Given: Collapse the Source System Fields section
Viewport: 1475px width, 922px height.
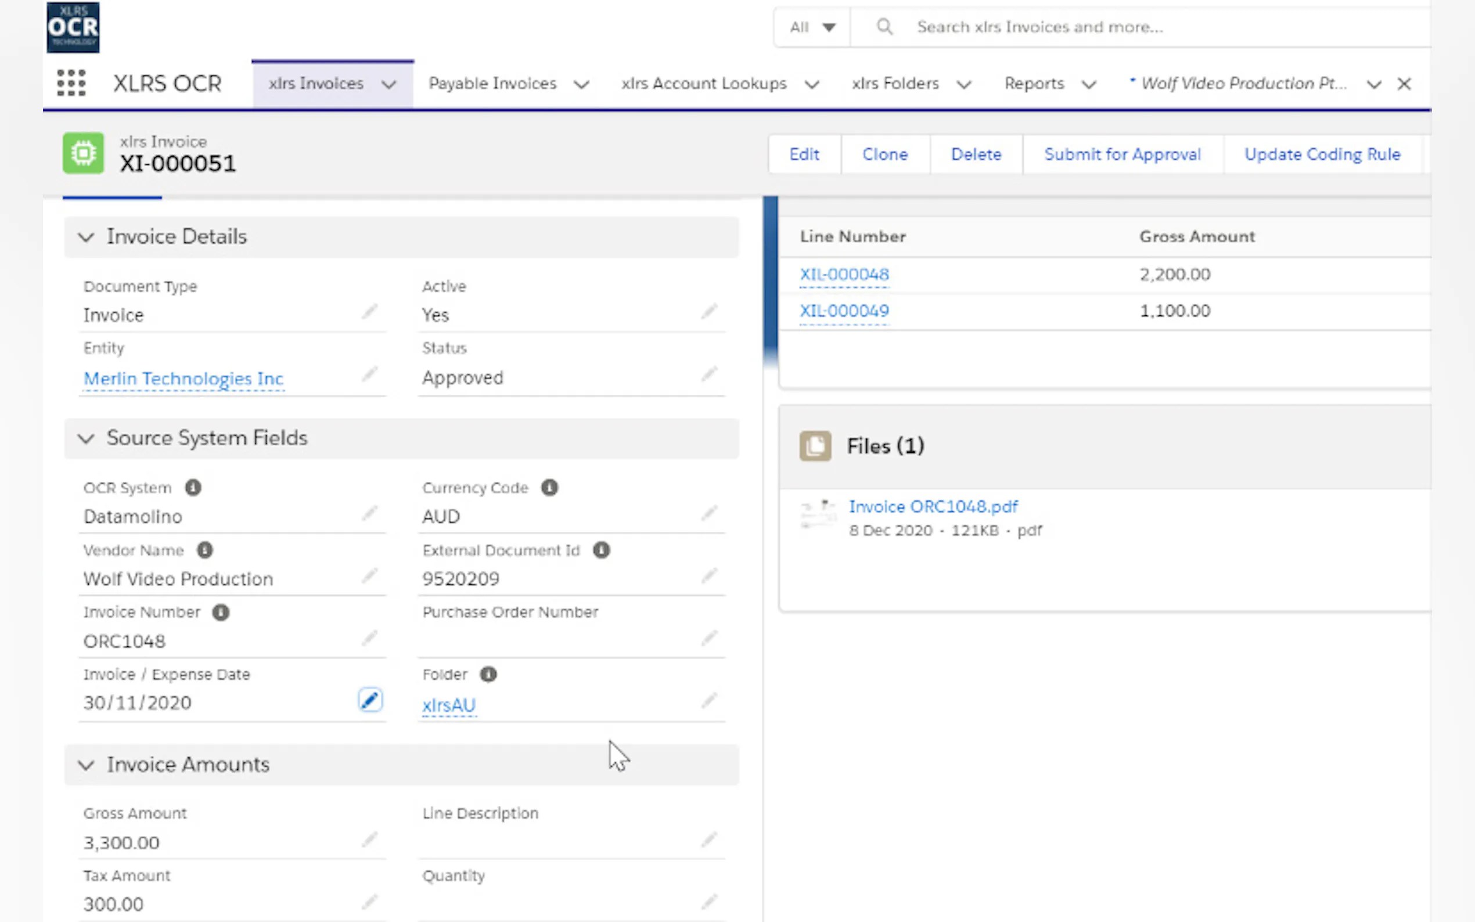Looking at the screenshot, I should pos(86,438).
